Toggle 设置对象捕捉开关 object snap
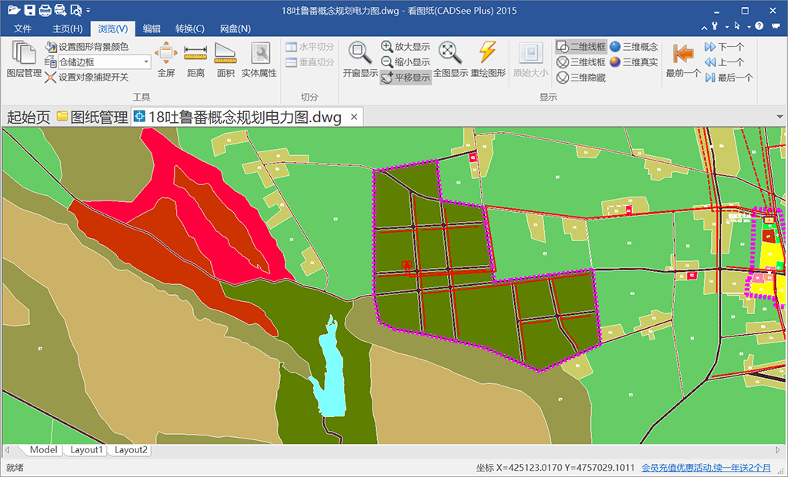788x477 pixels. [86, 78]
